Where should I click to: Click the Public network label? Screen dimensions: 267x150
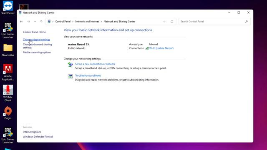(x=76, y=48)
